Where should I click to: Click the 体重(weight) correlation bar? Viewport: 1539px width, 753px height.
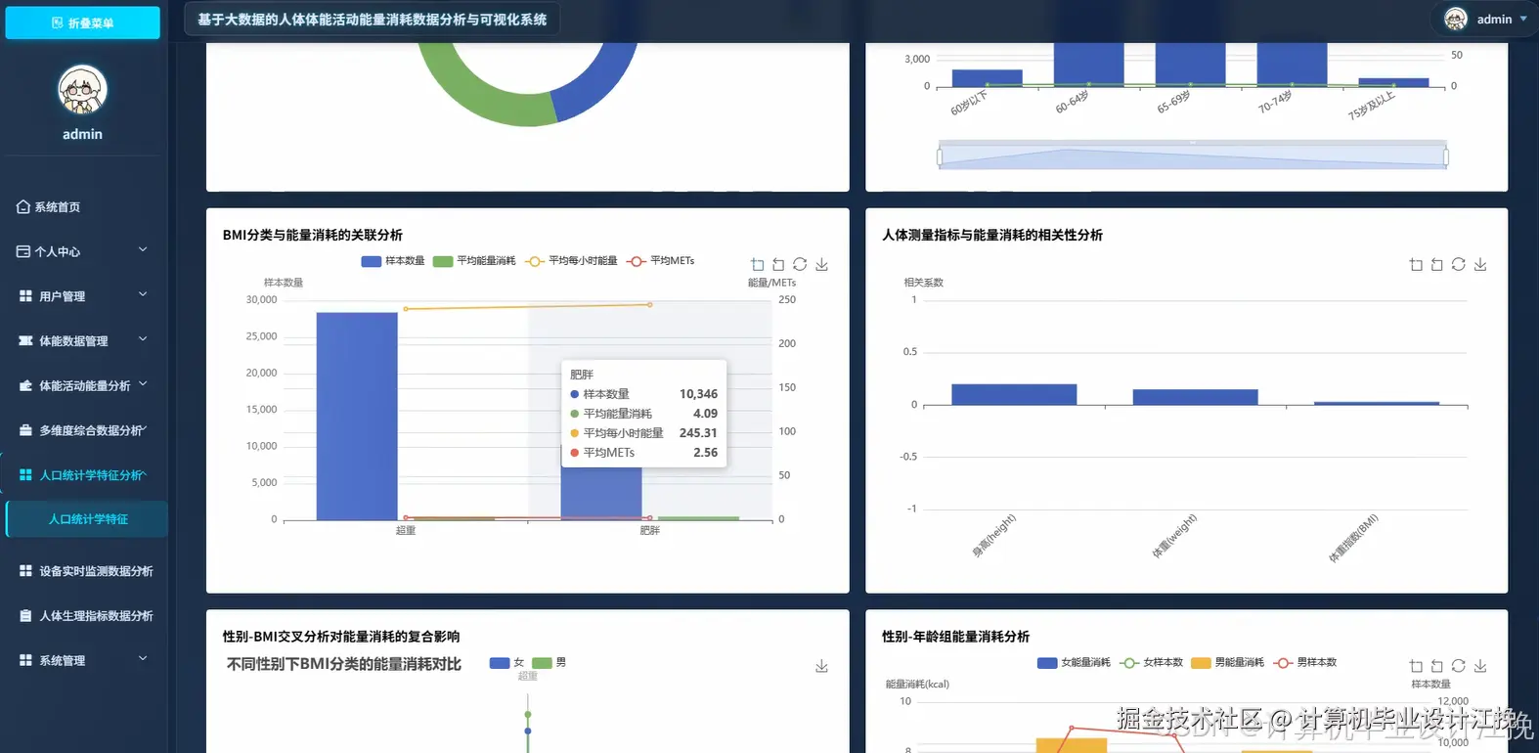(x=1195, y=397)
